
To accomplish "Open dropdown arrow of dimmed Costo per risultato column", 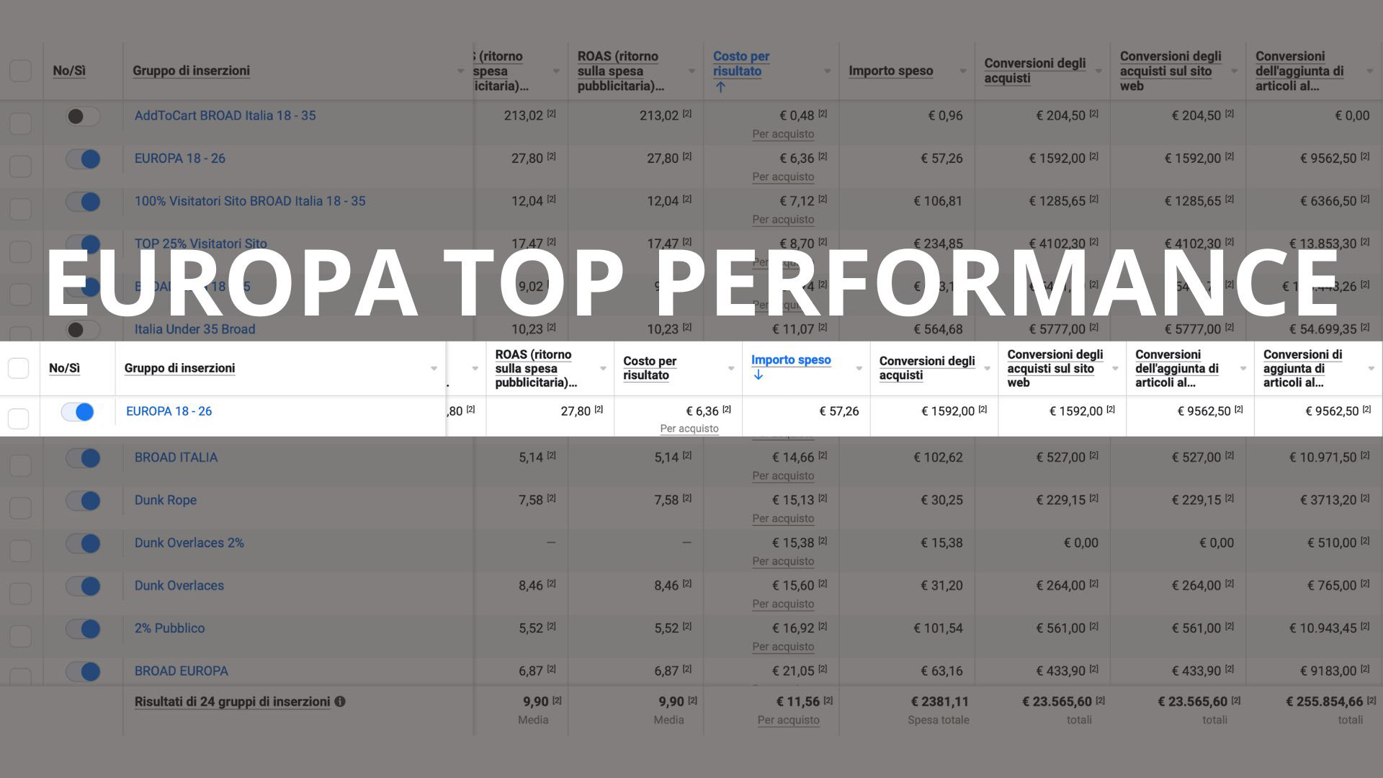I will (x=827, y=71).
